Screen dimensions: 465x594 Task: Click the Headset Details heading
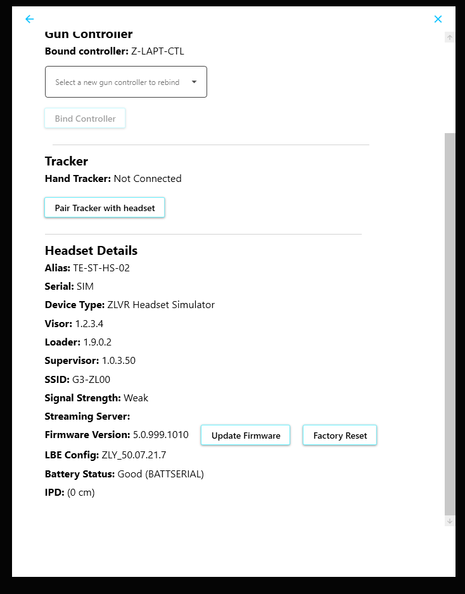point(91,250)
